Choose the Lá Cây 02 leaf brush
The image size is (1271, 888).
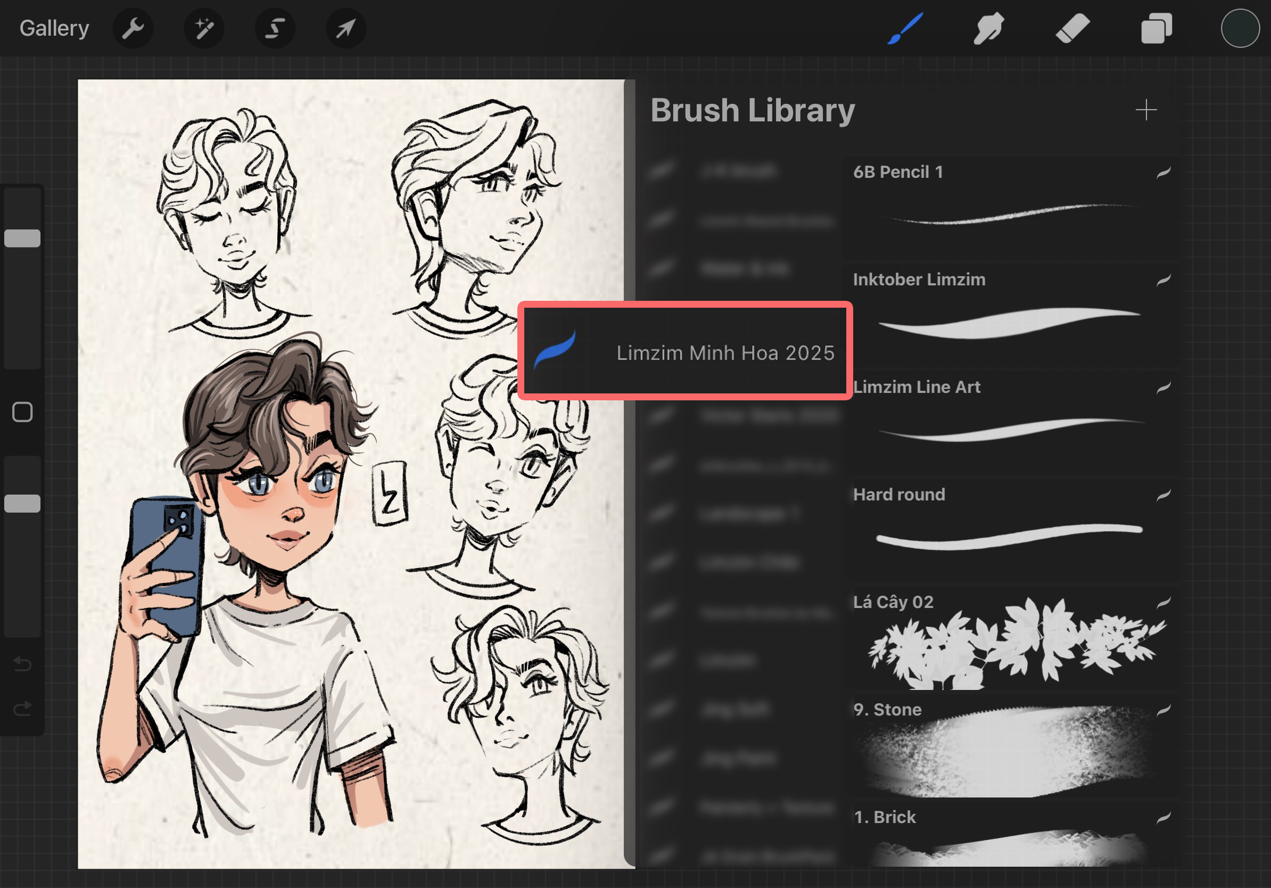coord(1011,638)
